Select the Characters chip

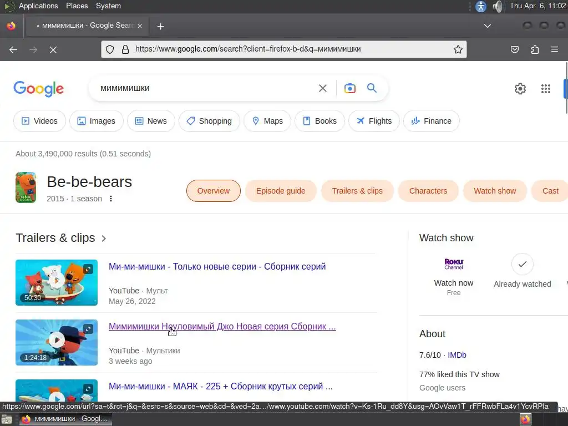(x=428, y=191)
